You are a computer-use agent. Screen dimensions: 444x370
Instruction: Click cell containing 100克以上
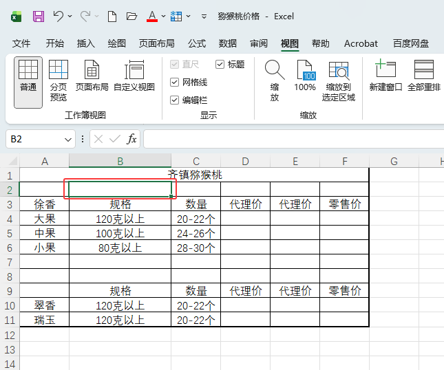pos(120,233)
